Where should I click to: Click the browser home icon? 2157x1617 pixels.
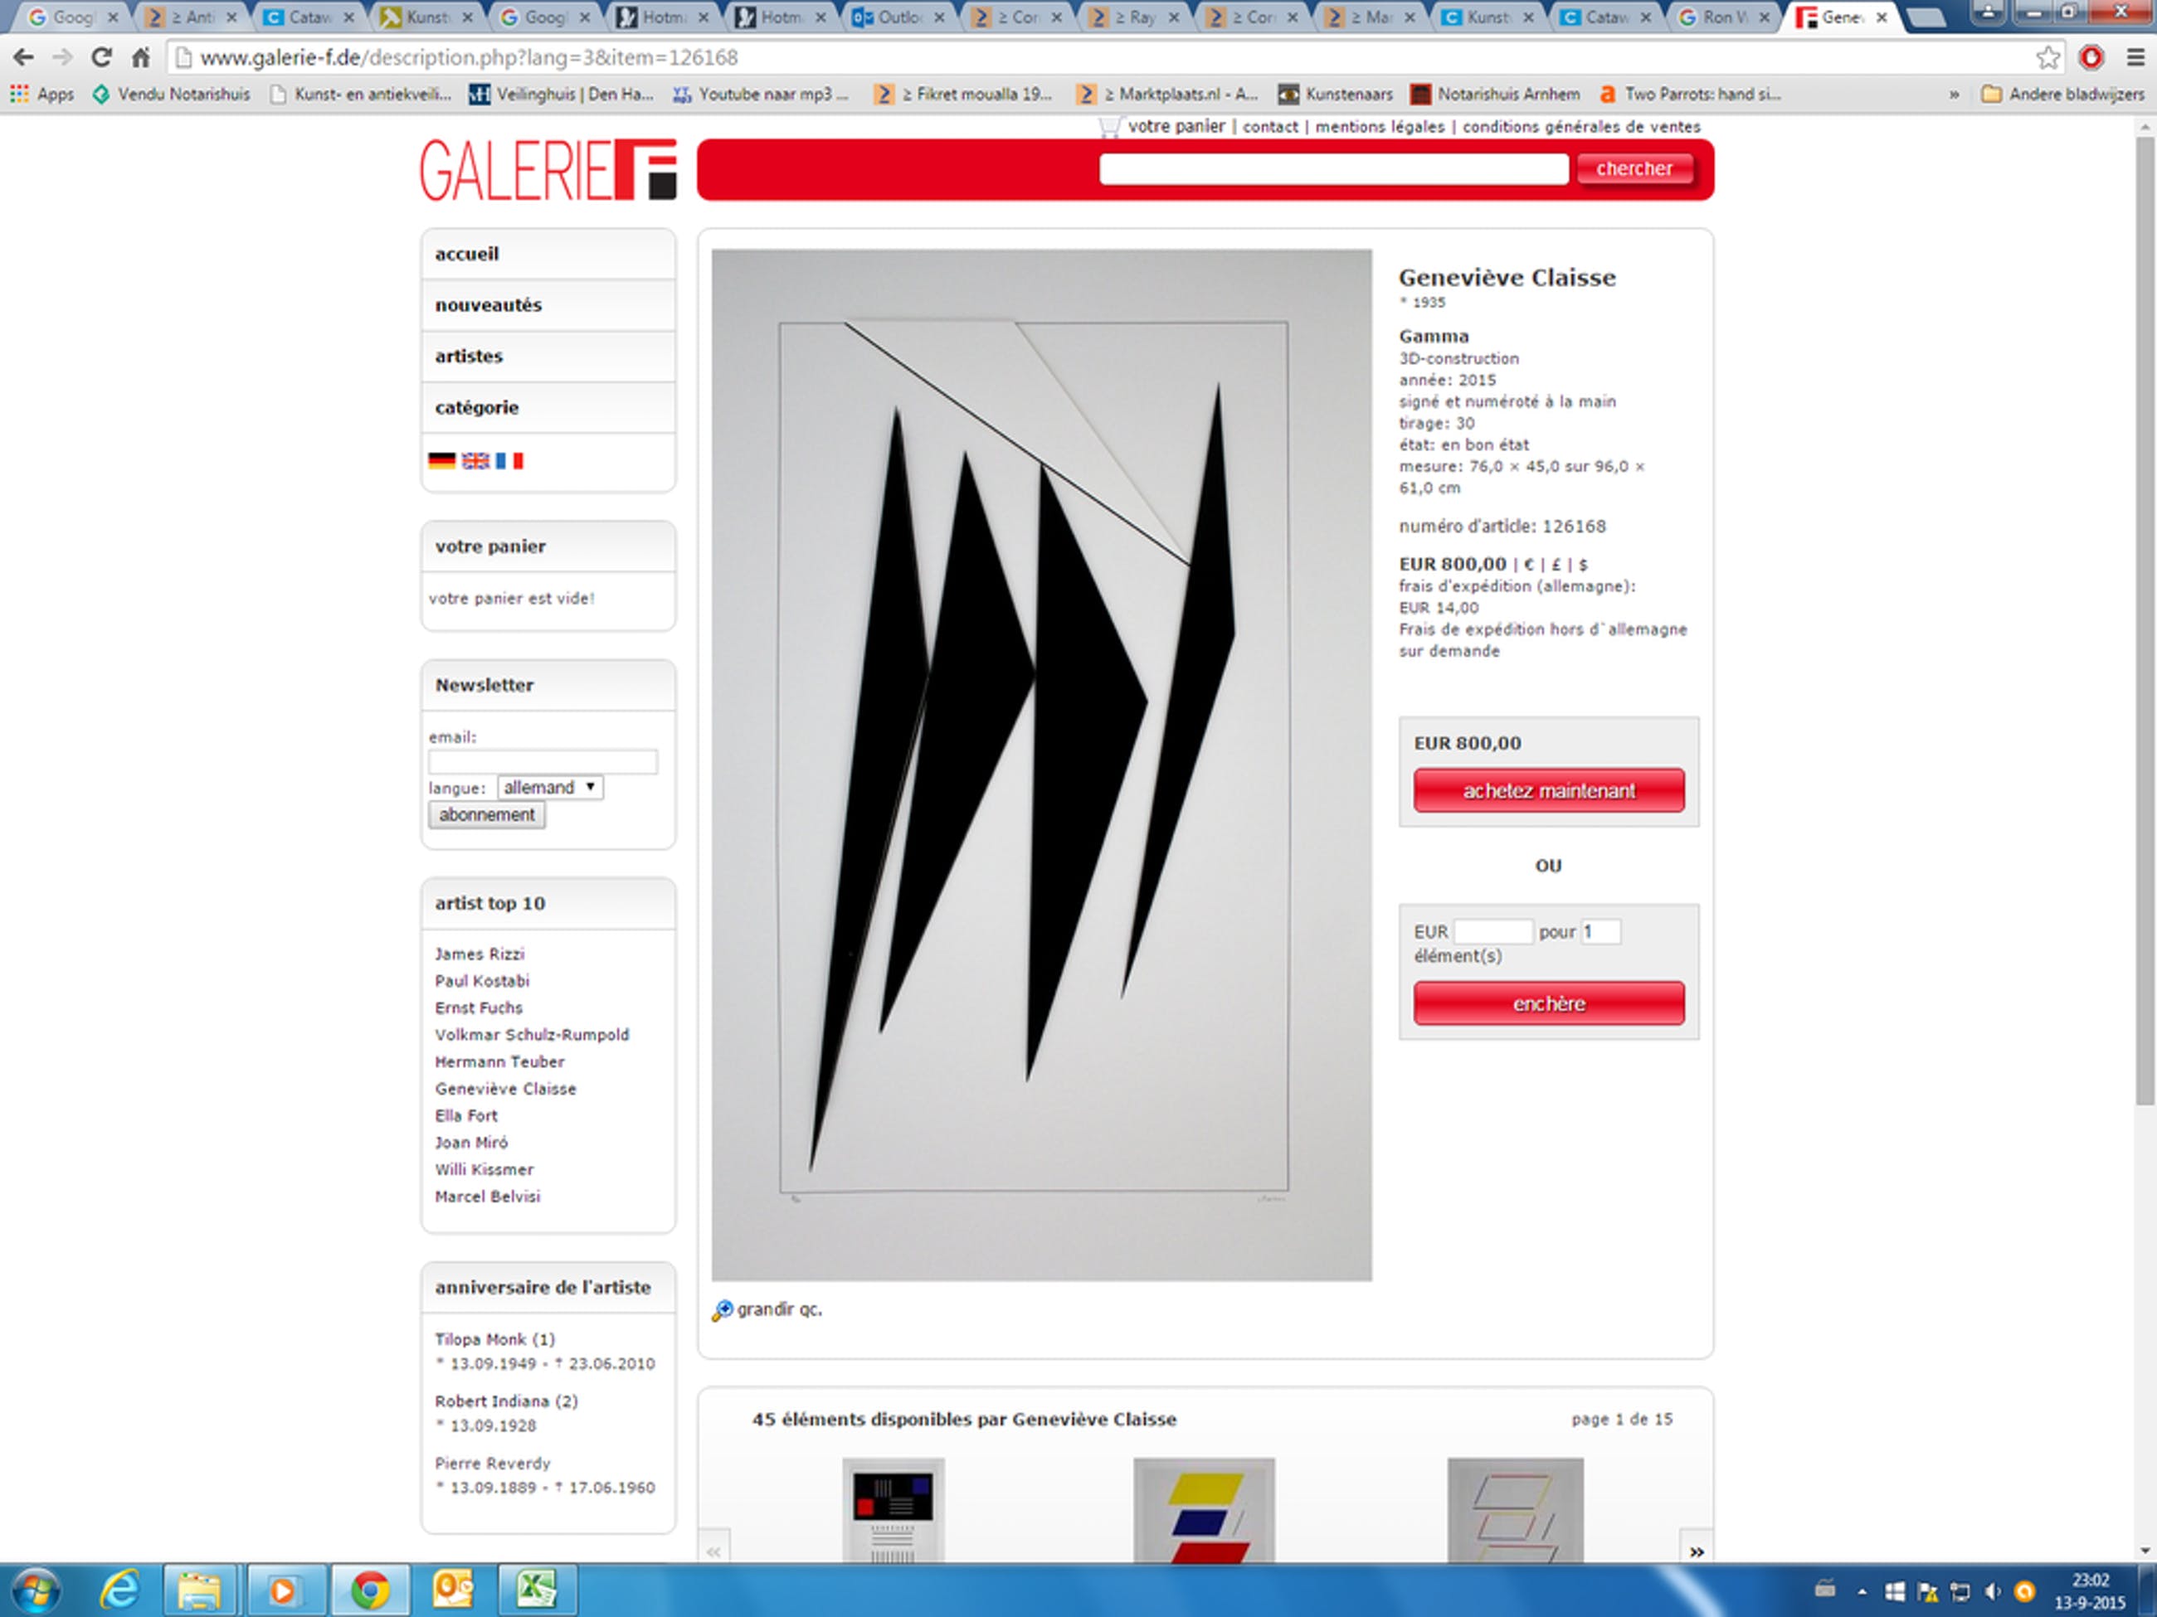[x=141, y=57]
